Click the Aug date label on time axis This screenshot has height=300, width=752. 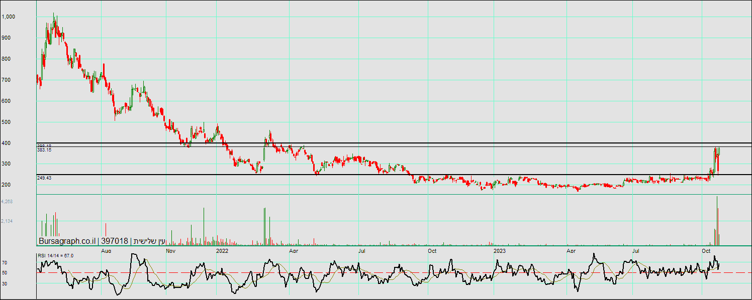click(106, 250)
